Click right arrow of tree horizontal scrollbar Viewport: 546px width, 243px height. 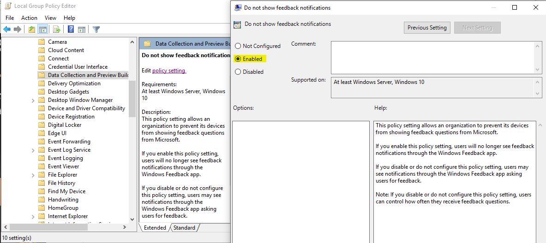[x=125, y=227]
